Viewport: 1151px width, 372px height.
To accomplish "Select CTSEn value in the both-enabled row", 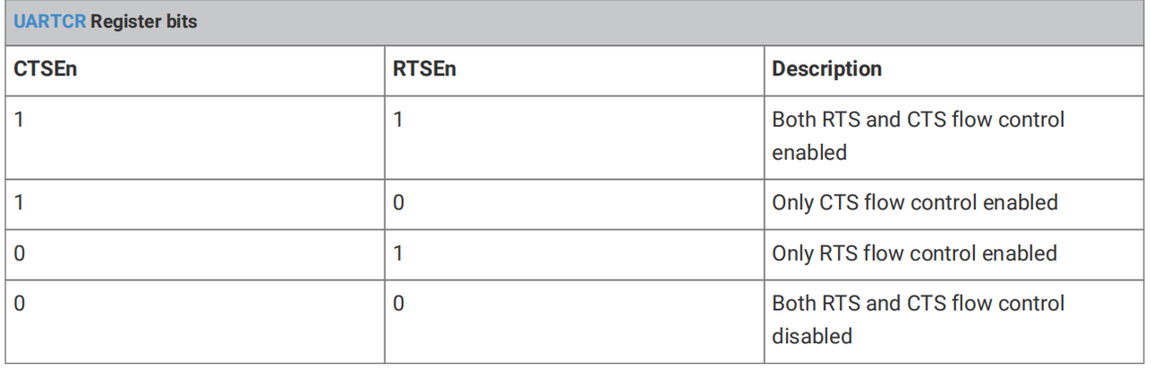I will [19, 119].
